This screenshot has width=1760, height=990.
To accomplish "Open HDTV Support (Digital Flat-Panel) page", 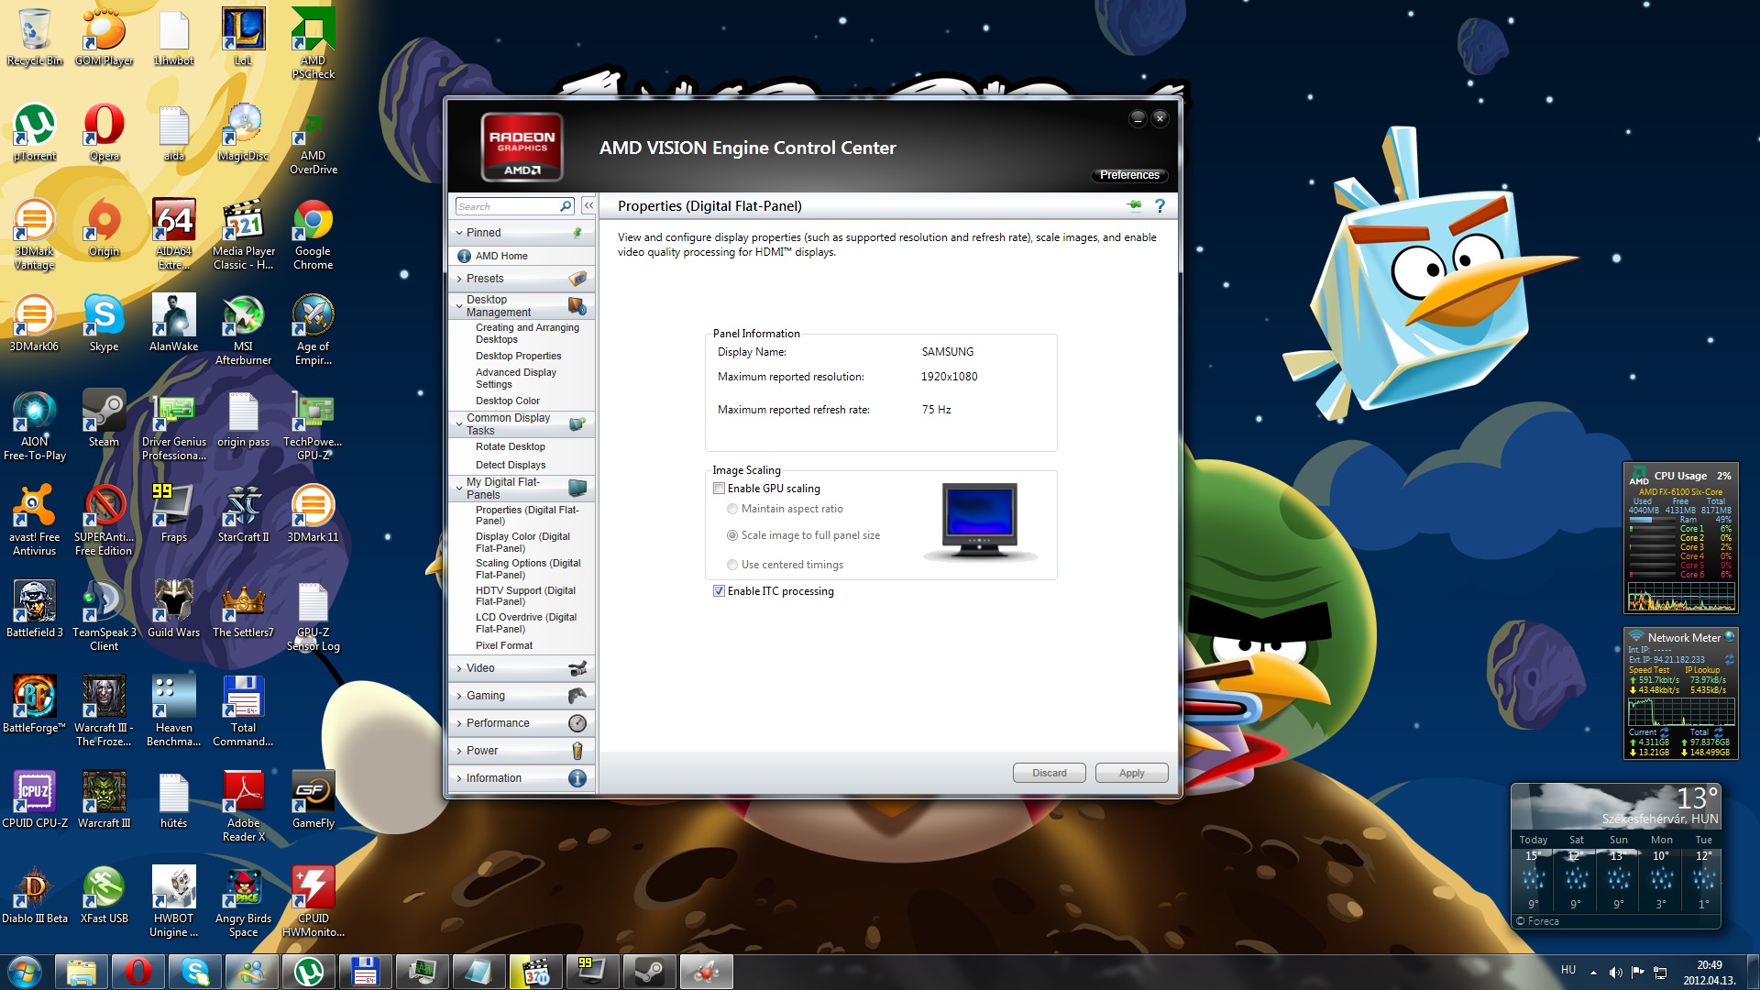I will point(525,596).
